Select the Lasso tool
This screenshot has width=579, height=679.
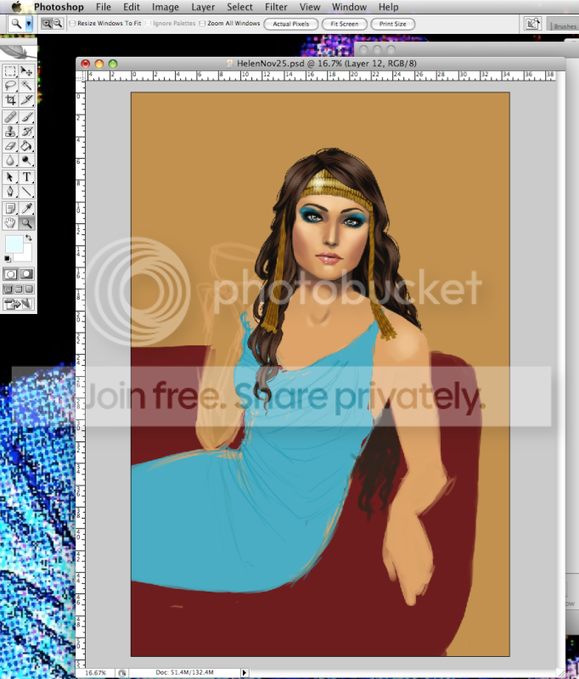10,86
